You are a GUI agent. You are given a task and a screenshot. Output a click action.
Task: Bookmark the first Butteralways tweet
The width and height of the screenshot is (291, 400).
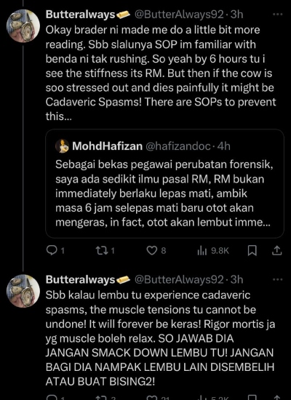252,251
